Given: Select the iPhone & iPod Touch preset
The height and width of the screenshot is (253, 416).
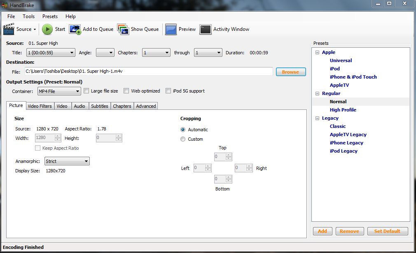Looking at the screenshot, I should [353, 77].
